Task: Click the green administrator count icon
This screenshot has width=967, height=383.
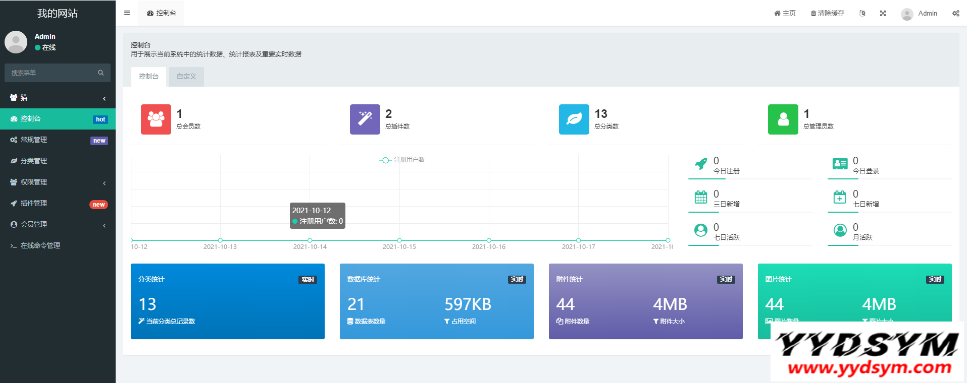Action: tap(783, 119)
